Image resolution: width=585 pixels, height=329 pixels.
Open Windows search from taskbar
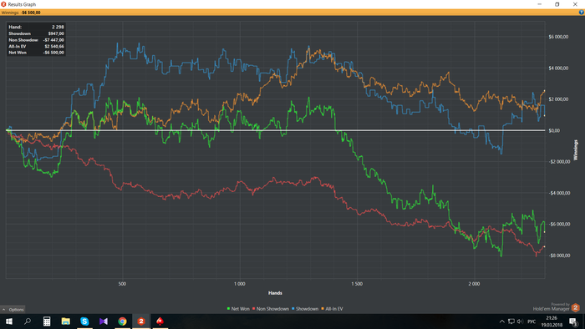(28, 321)
